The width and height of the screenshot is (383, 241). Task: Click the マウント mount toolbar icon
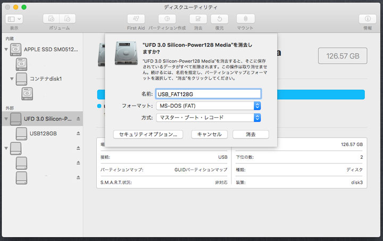tap(245, 19)
